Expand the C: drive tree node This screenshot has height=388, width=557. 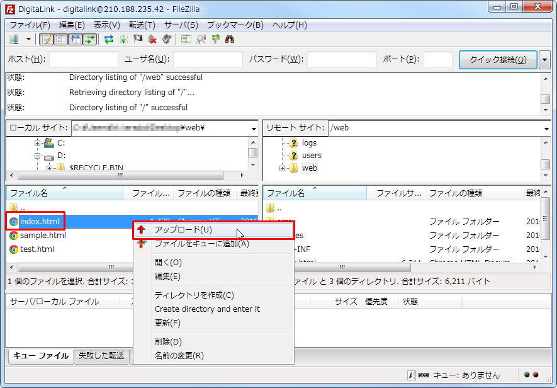37,144
